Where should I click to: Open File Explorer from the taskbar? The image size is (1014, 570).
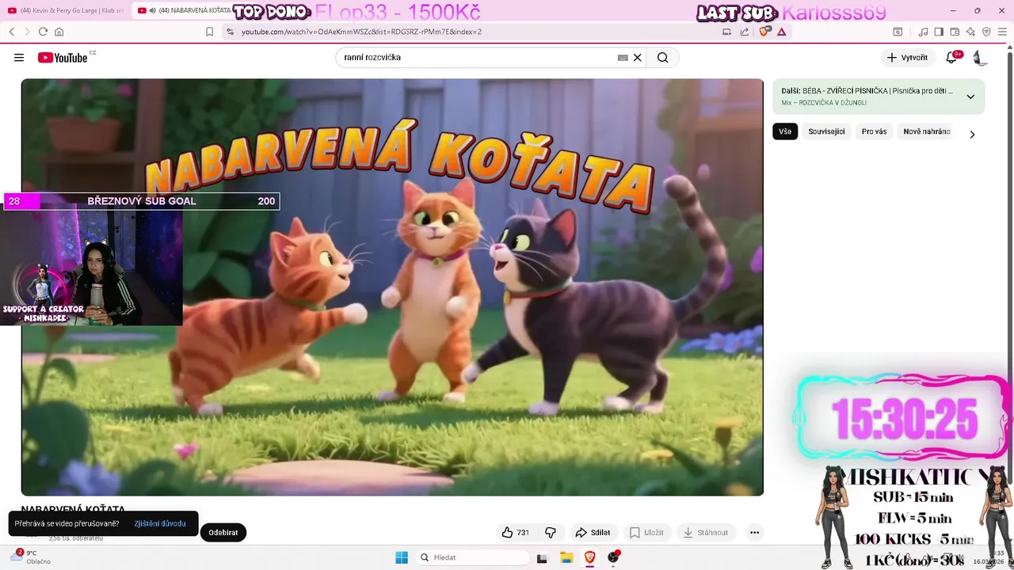(x=566, y=558)
